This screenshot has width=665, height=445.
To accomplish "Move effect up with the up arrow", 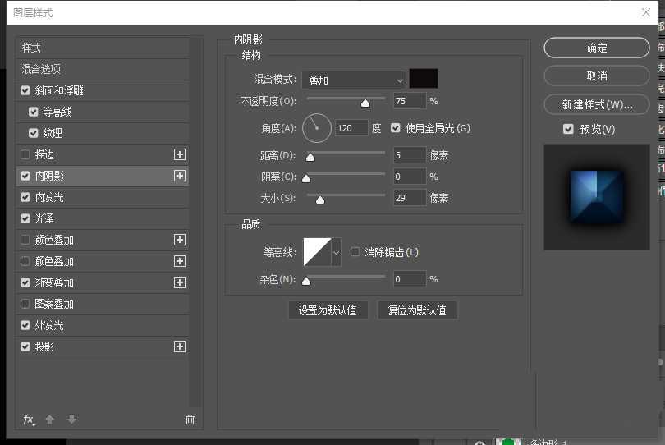I will (x=50, y=420).
